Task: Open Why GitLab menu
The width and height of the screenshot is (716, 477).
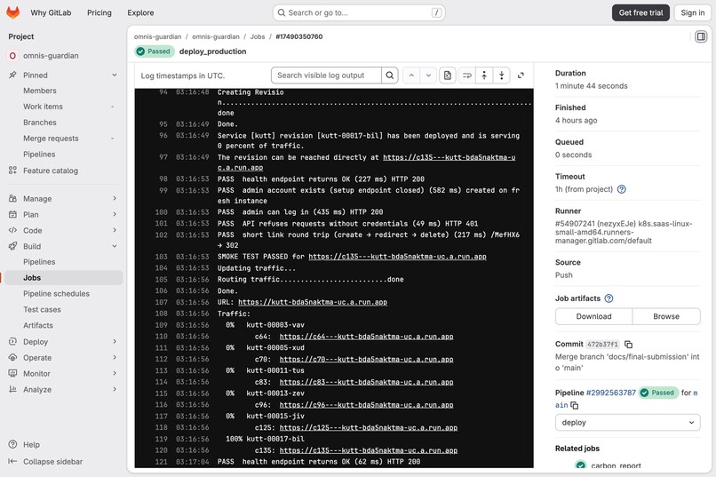Action: (x=51, y=12)
